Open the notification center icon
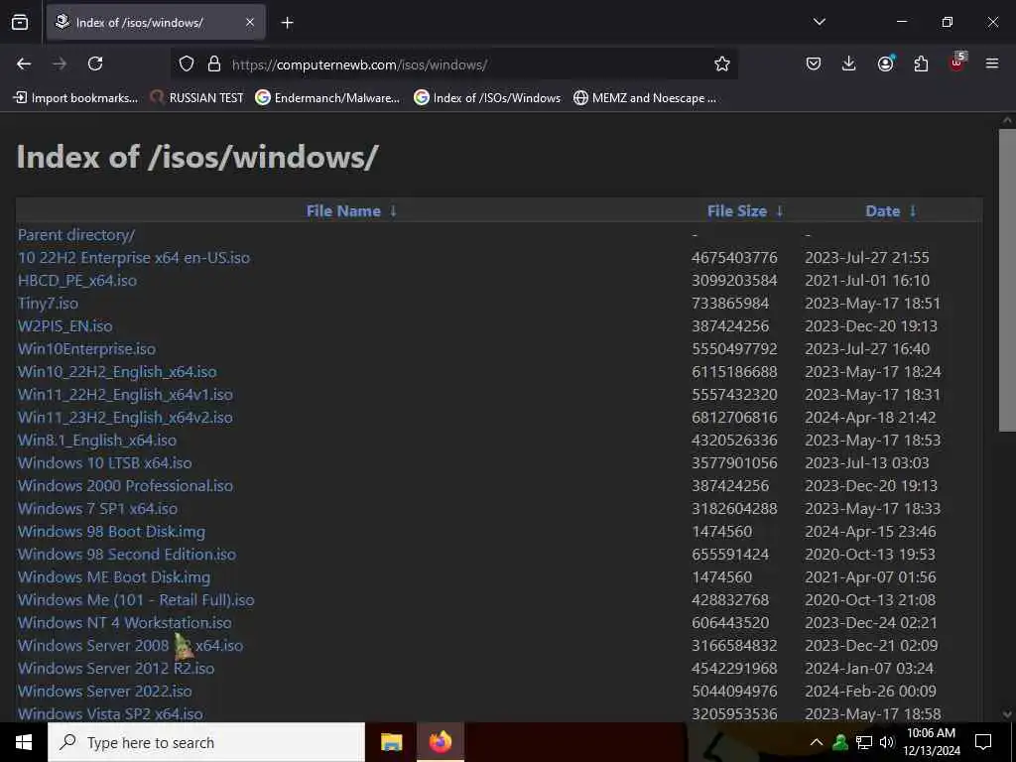 pyautogui.click(x=983, y=742)
